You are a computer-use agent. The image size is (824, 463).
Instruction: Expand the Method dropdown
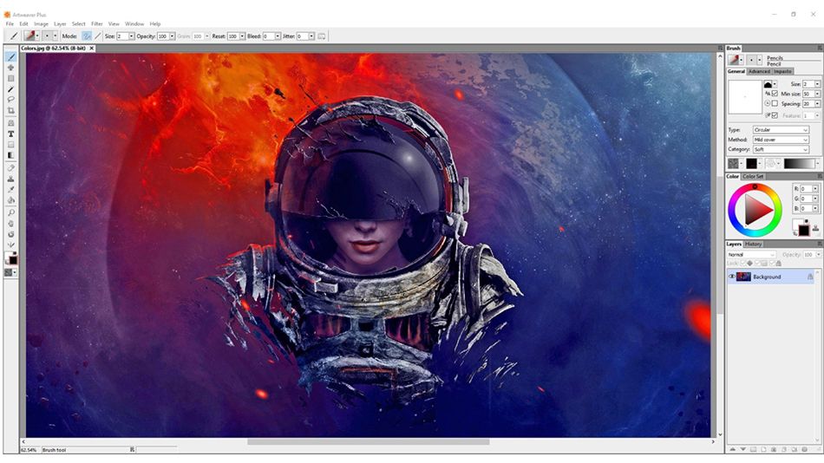[781, 140]
